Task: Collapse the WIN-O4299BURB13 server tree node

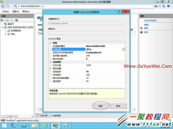Action: click(x=2, y=27)
